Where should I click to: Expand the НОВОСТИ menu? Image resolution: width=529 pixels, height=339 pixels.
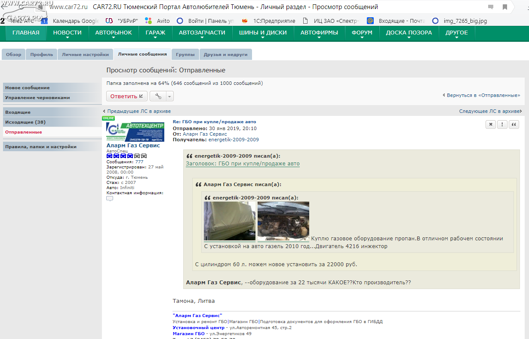(x=68, y=33)
